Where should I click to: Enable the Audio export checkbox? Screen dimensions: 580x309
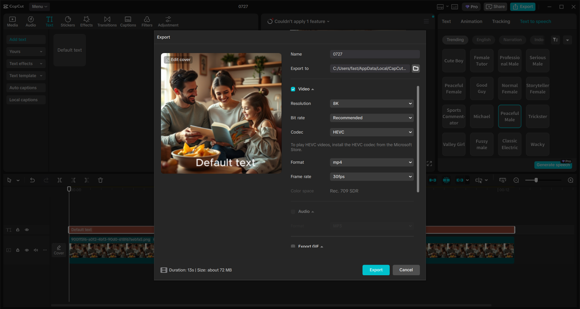coord(293,212)
